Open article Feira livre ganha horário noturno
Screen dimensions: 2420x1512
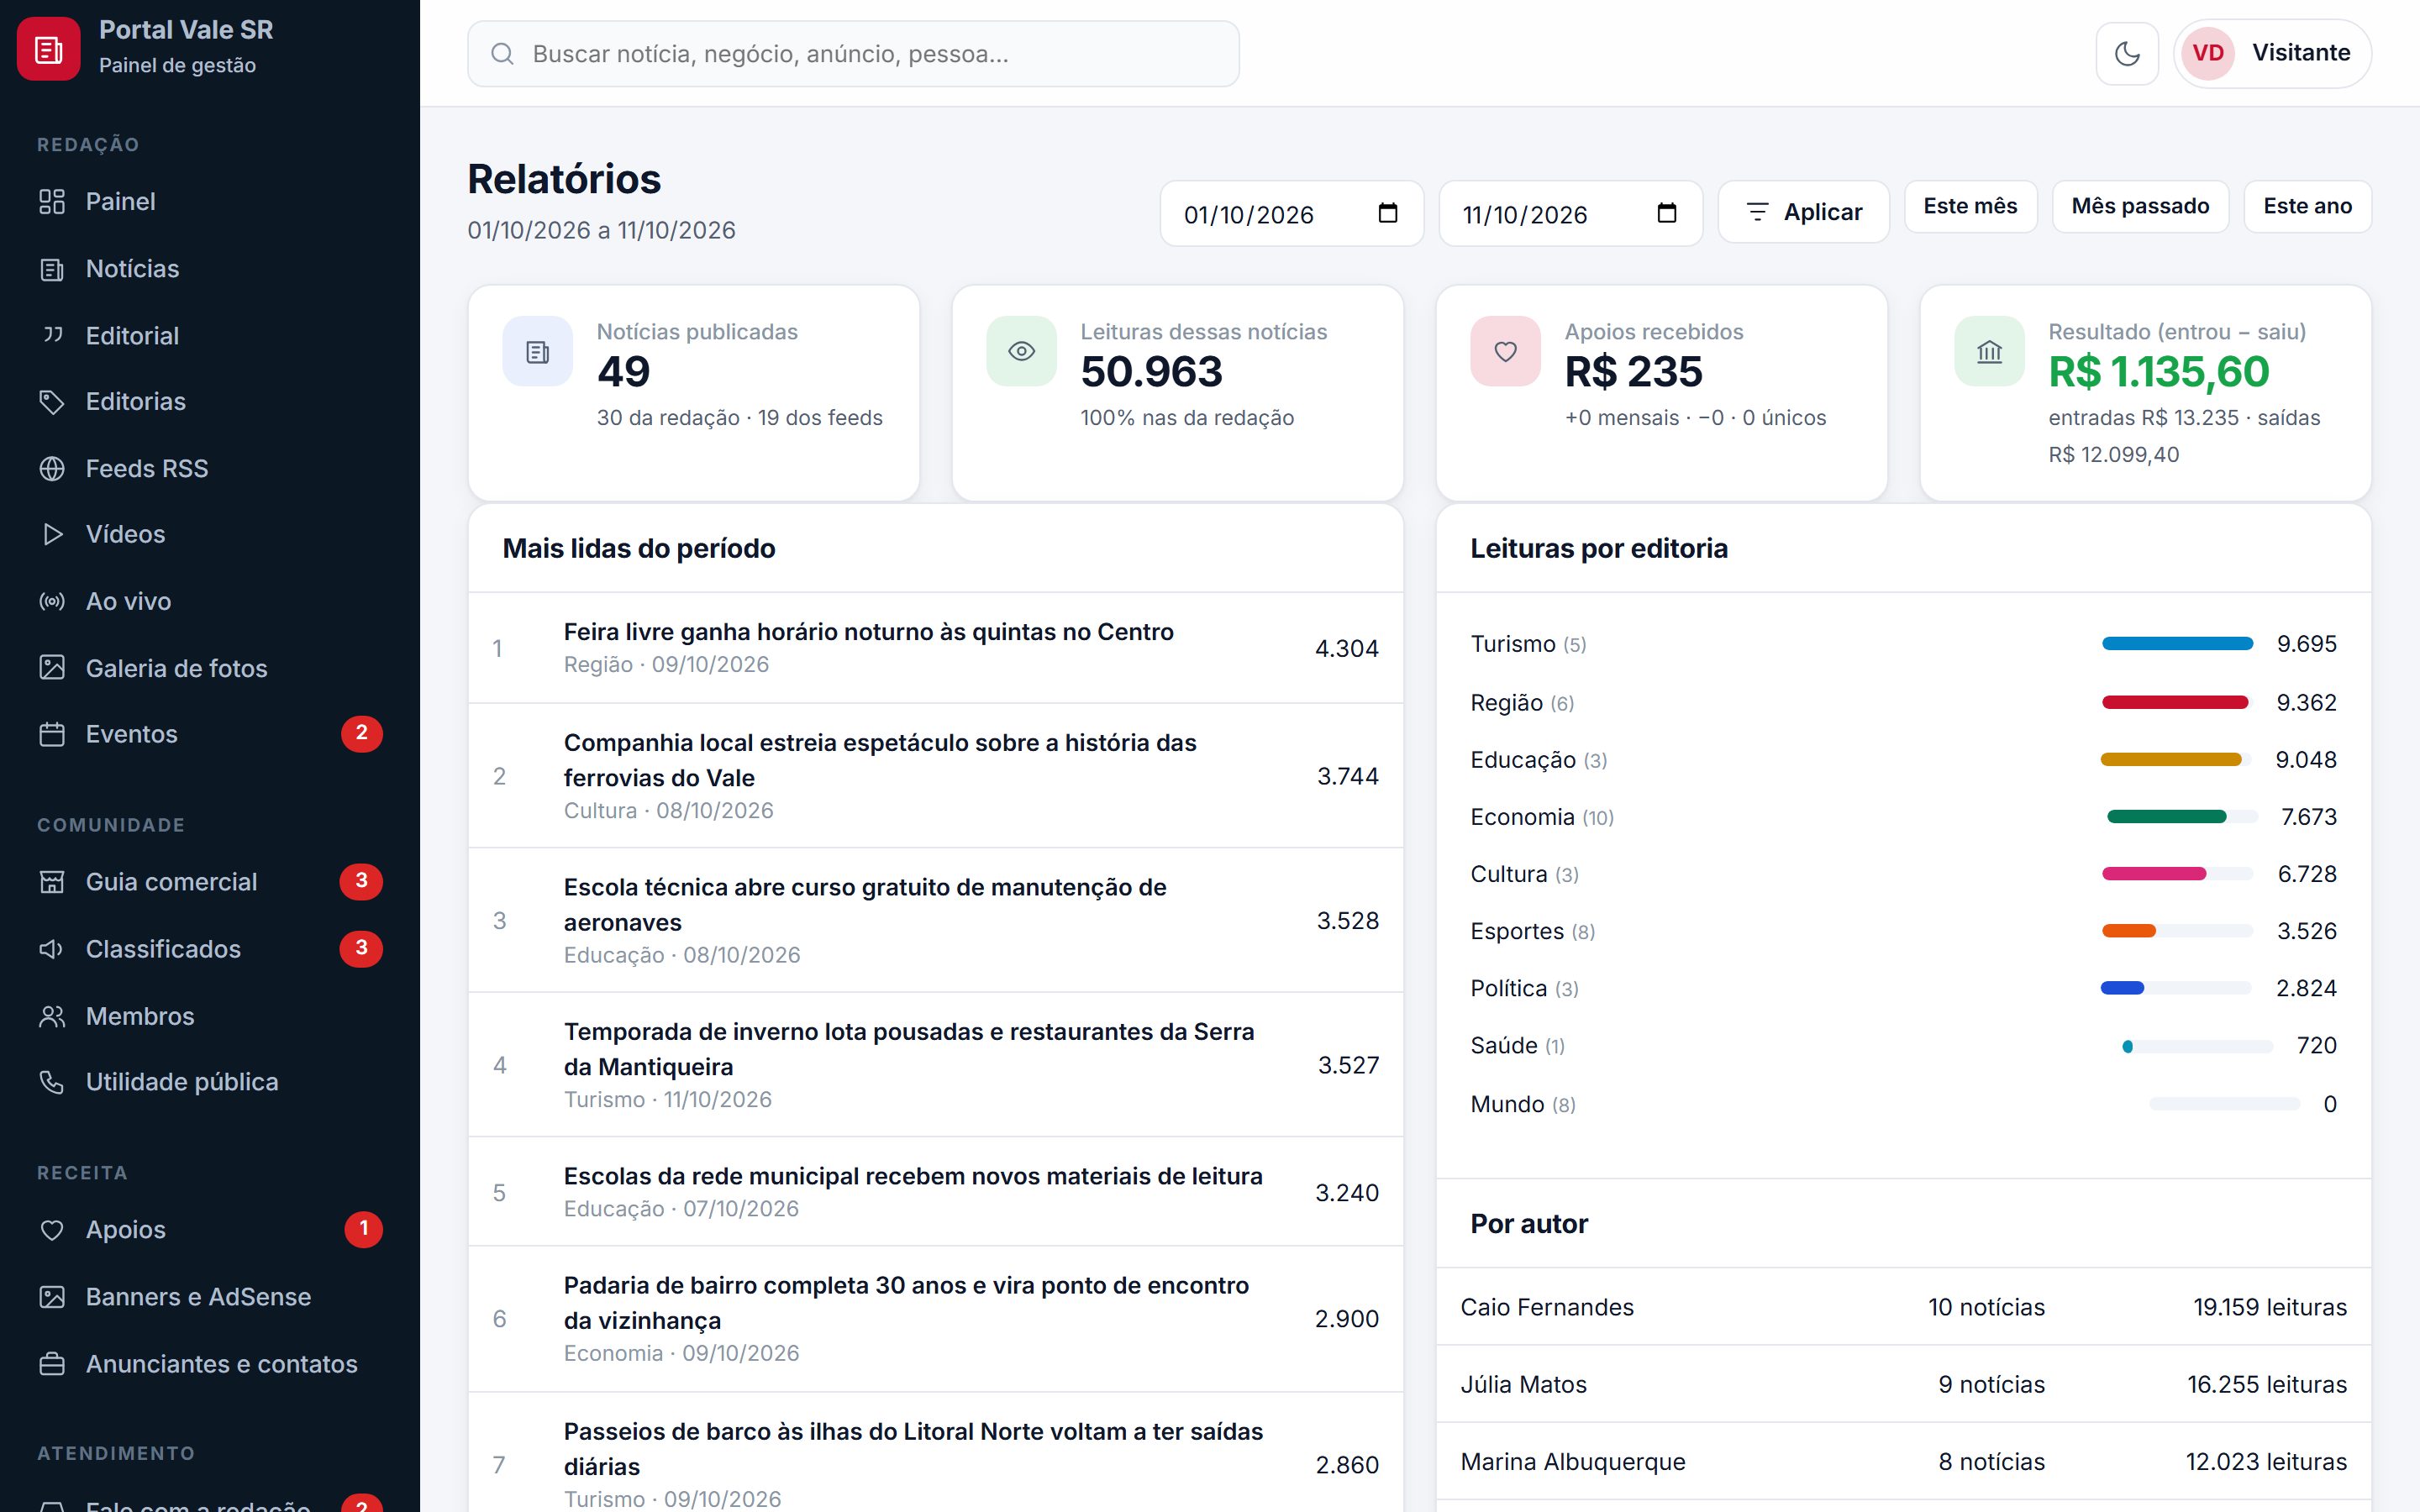[868, 632]
